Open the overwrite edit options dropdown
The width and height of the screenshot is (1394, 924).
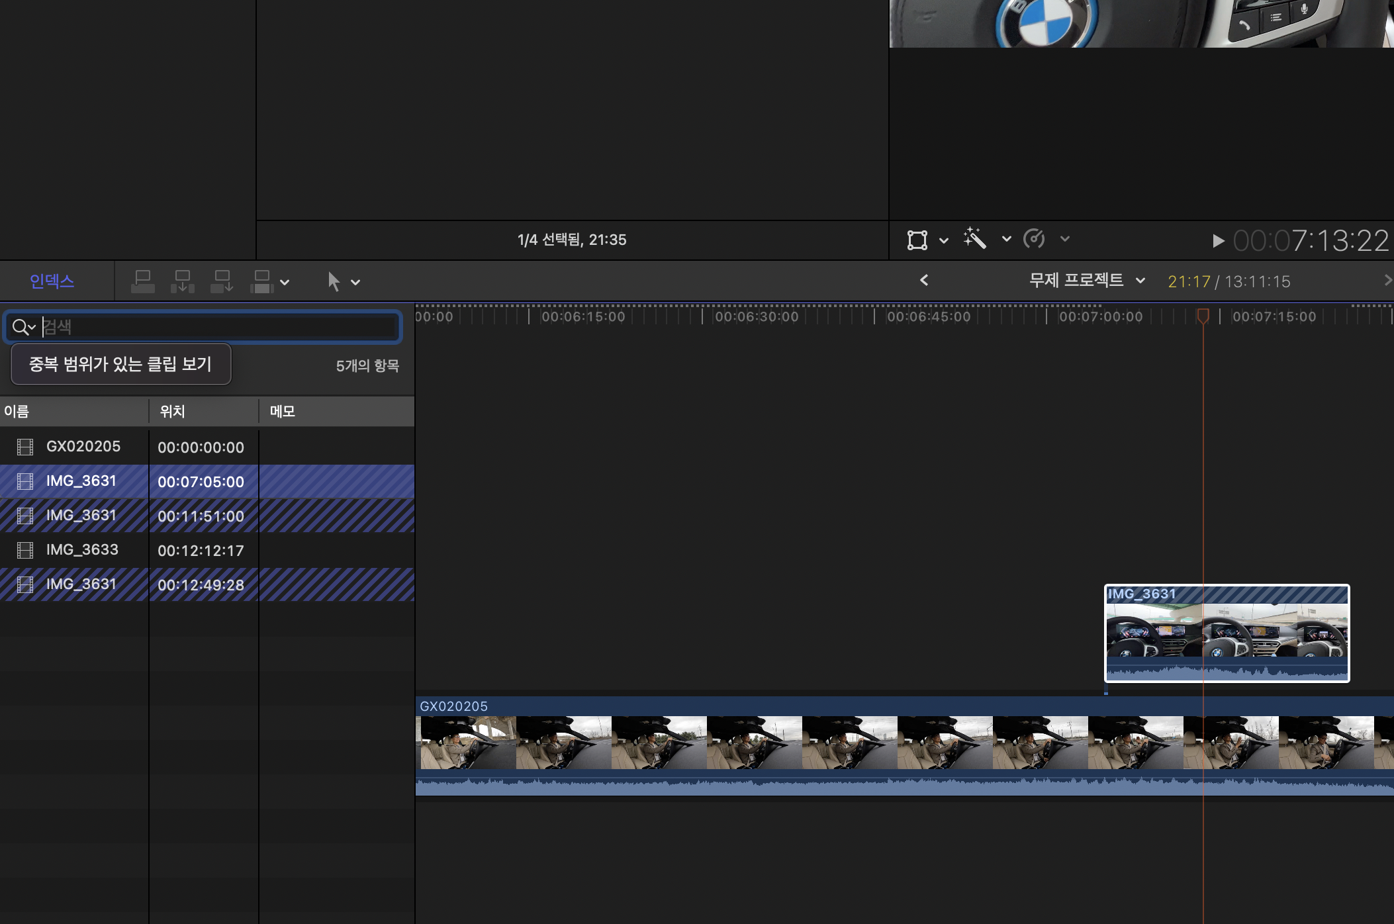(285, 283)
